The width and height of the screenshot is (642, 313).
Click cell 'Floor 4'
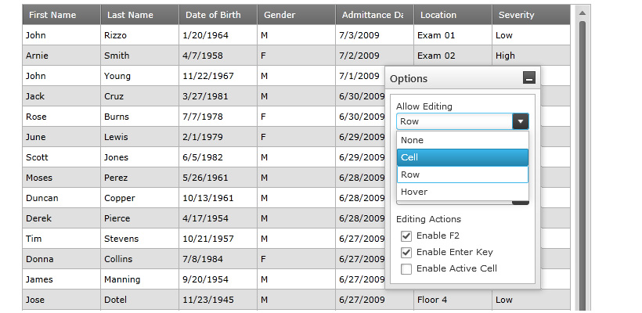point(453,300)
